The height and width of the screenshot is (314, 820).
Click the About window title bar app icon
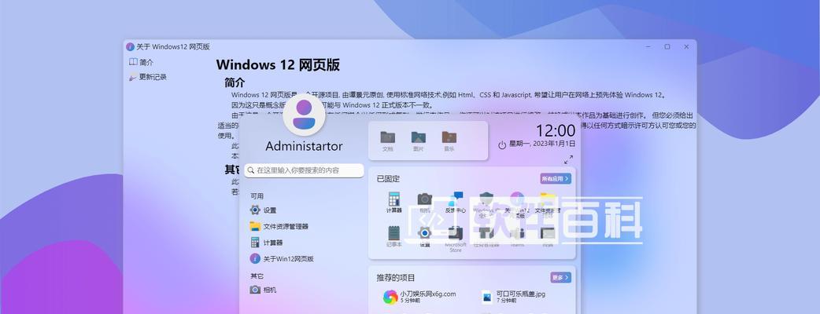pos(130,46)
